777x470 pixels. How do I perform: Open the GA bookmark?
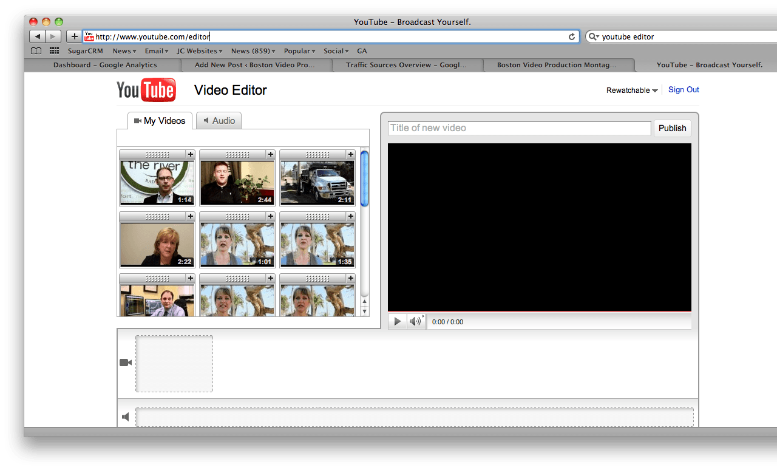coord(362,51)
